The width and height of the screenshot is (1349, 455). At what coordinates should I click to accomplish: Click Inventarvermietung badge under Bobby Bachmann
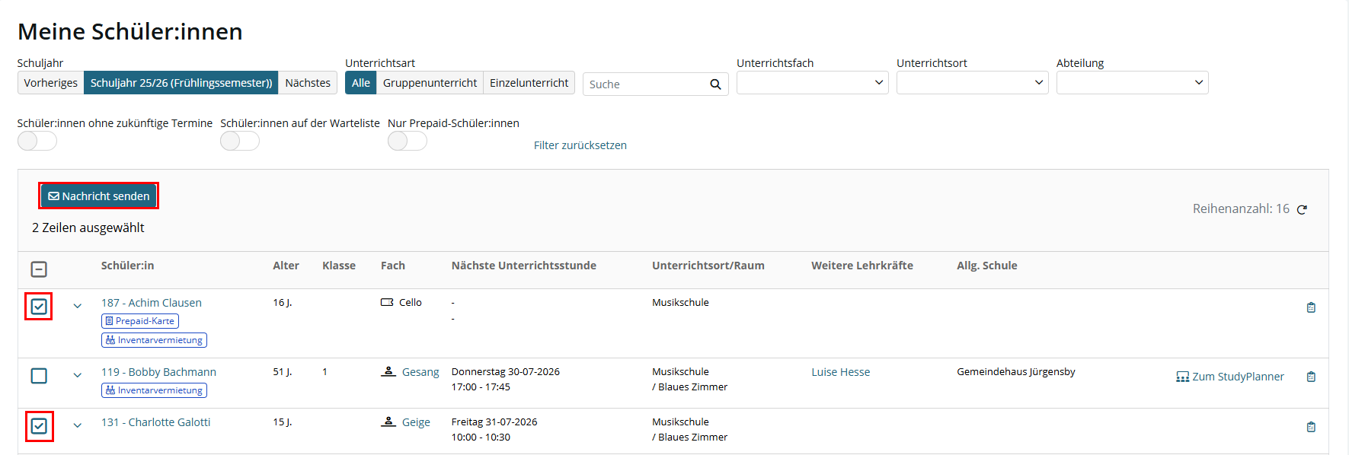(x=154, y=390)
